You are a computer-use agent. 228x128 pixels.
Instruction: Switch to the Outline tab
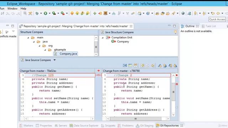pyautogui.click(x=190, y=26)
